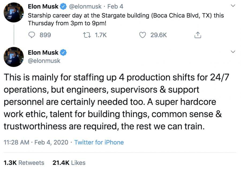Click the 11:28 AM Feb 4, 2020 timestamp
The height and width of the screenshot is (171, 241).
coord(36,142)
